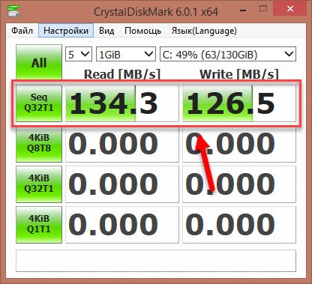Viewport: 312px width, 284px height.
Task: Open the Язык(Language) menu
Action: 204,31
